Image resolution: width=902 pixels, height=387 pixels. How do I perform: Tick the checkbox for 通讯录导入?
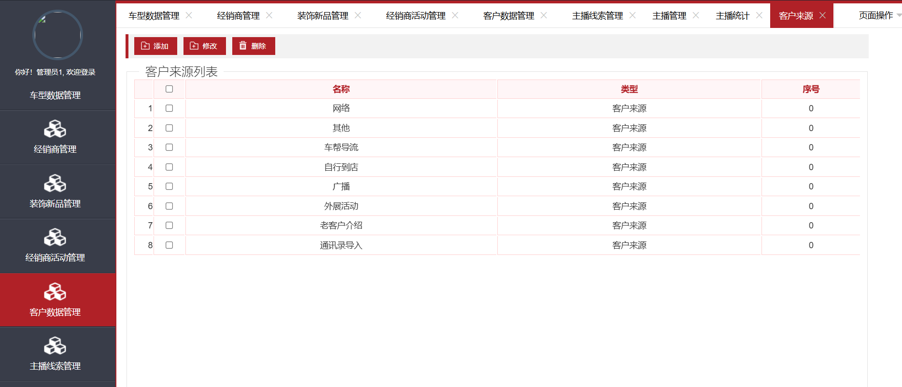click(169, 245)
